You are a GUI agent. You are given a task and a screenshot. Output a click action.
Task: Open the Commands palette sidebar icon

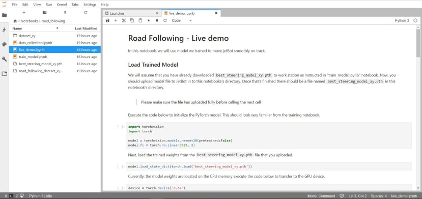tap(4, 44)
